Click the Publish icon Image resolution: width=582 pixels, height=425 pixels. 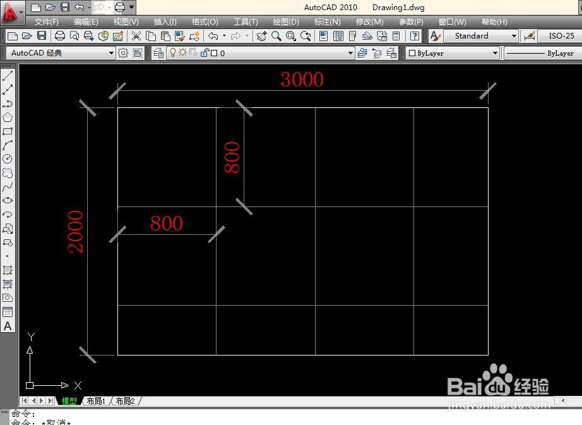coord(88,36)
